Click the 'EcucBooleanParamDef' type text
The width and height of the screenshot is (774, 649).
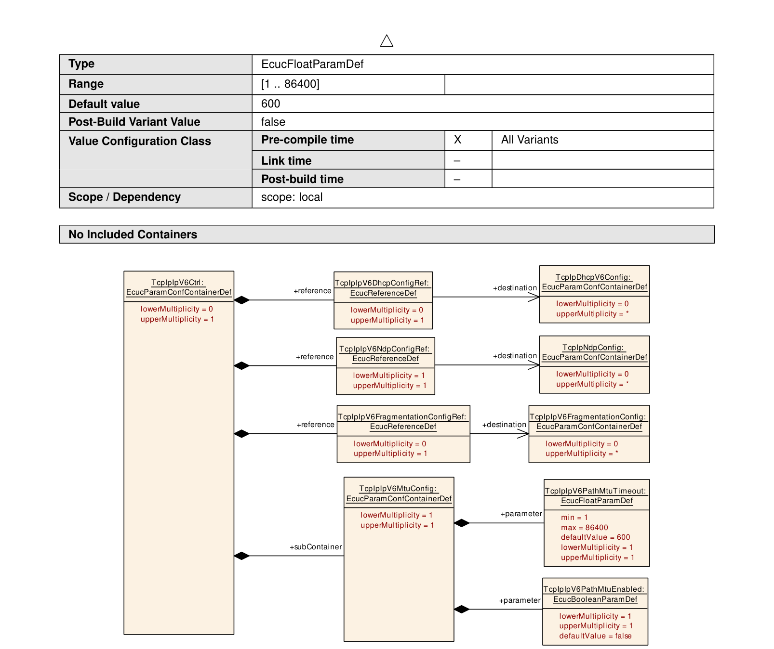[595, 599]
